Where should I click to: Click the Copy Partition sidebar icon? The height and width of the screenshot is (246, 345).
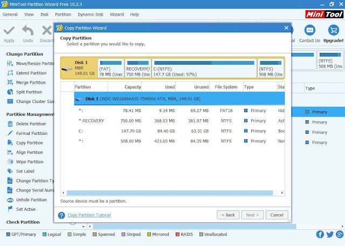tap(10, 143)
